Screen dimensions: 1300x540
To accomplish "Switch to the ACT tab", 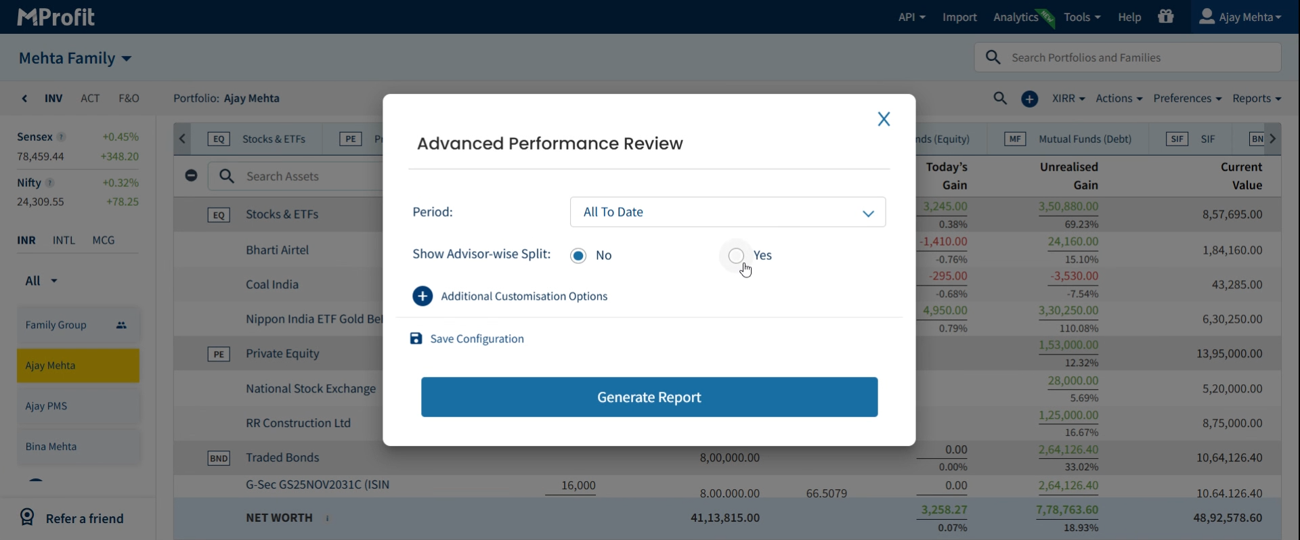I will (90, 98).
